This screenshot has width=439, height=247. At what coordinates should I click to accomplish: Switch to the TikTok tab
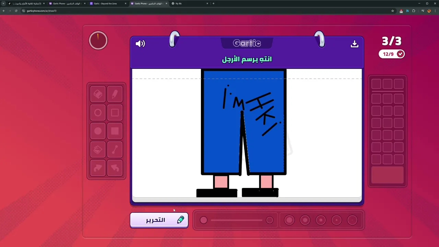[x=27, y=3]
